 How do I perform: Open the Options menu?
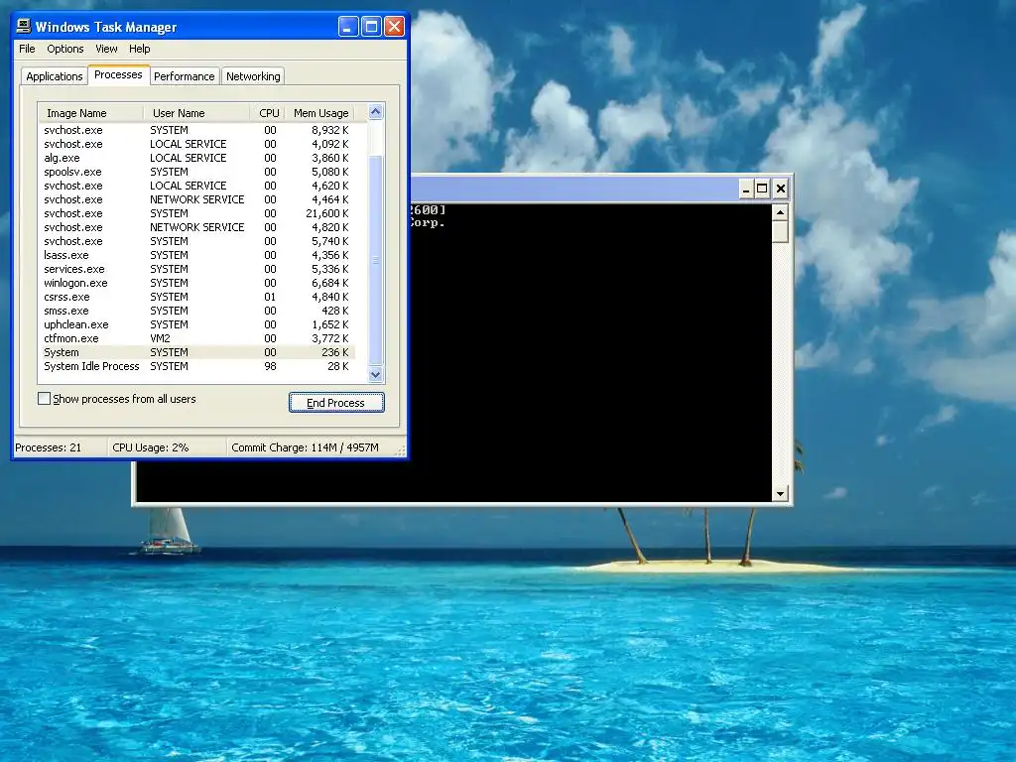64,49
